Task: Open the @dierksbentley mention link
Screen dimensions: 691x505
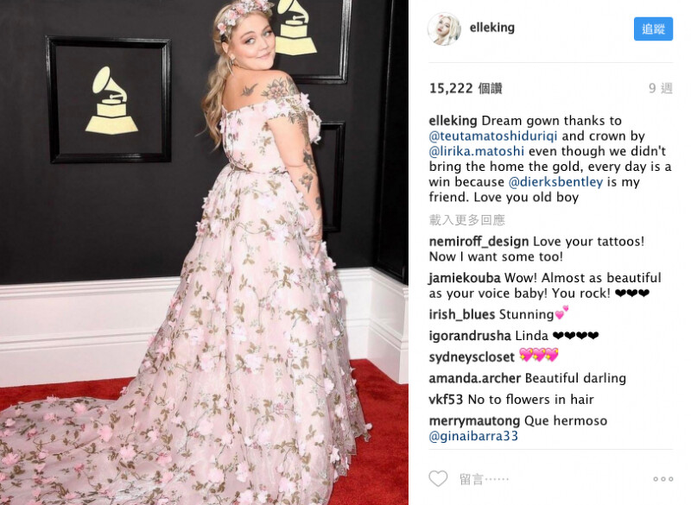Action: tap(555, 182)
